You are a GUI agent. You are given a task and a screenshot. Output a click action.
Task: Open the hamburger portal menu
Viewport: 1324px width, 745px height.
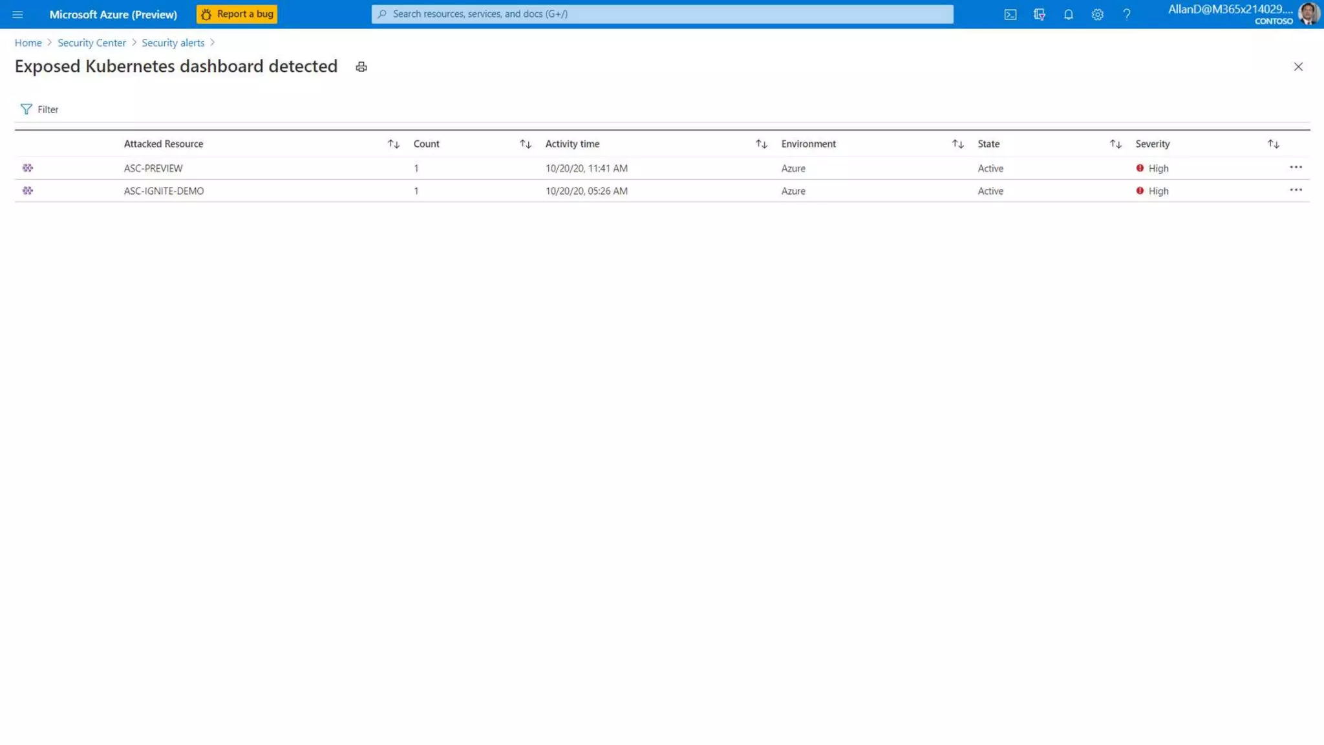pos(17,14)
